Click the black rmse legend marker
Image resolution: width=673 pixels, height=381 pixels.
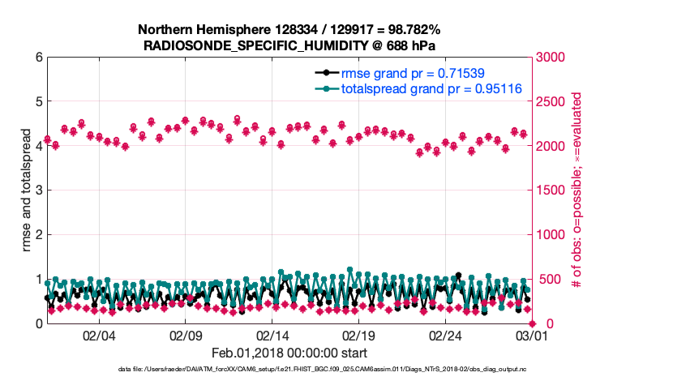coord(326,74)
